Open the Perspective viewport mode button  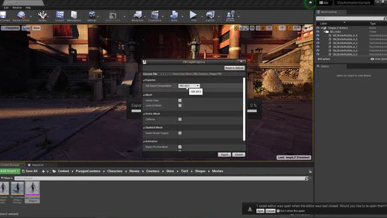pyautogui.click(x=10, y=28)
